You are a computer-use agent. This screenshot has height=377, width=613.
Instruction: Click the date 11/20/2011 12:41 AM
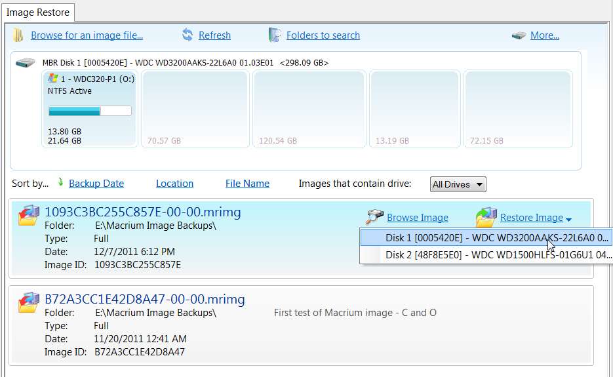tap(140, 339)
